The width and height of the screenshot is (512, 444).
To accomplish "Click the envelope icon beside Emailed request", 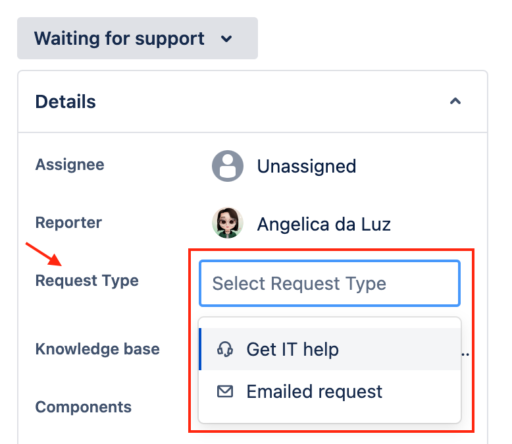I will [225, 392].
